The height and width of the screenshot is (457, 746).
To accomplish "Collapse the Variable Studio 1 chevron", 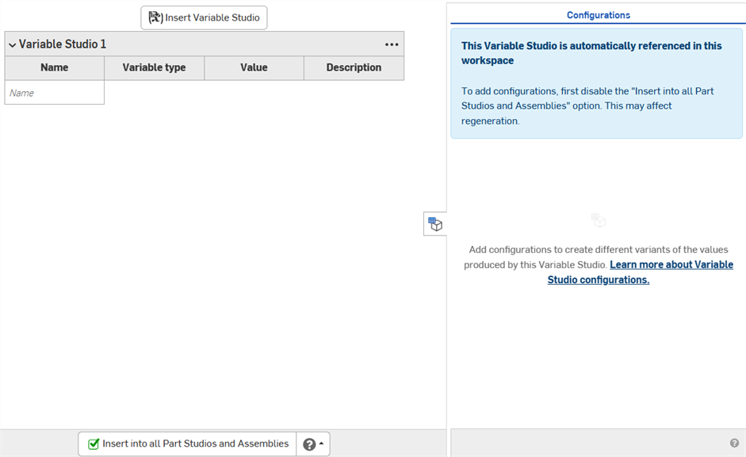I will tap(12, 45).
